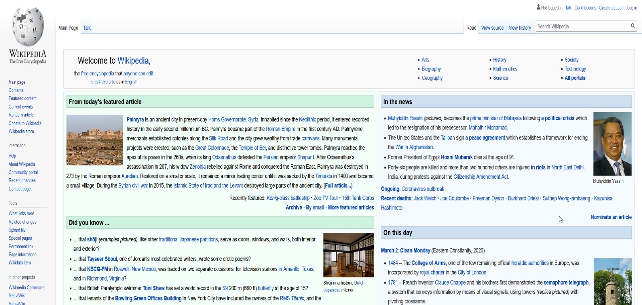
Task: Click the Wikipedia globe logo
Action: (28, 27)
